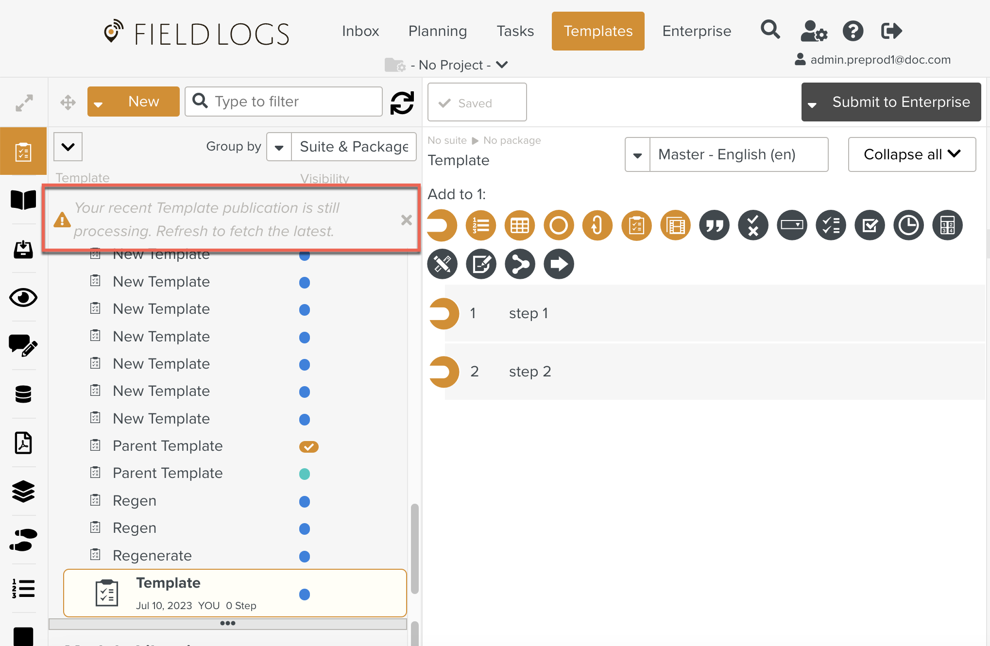Click the Type to filter field
This screenshot has width=990, height=646.
(x=291, y=102)
